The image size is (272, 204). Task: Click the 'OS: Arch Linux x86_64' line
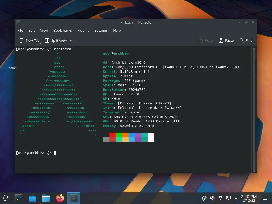[x=125, y=63]
